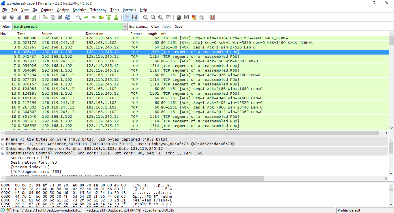This screenshot has height=213, width=394.
Task: Open the filter history dropdown
Action: [x=125, y=26]
